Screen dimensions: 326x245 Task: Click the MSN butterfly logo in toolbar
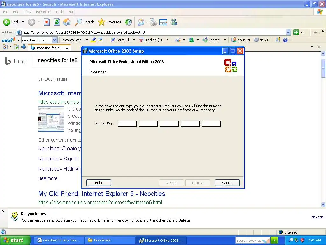click(x=8, y=40)
